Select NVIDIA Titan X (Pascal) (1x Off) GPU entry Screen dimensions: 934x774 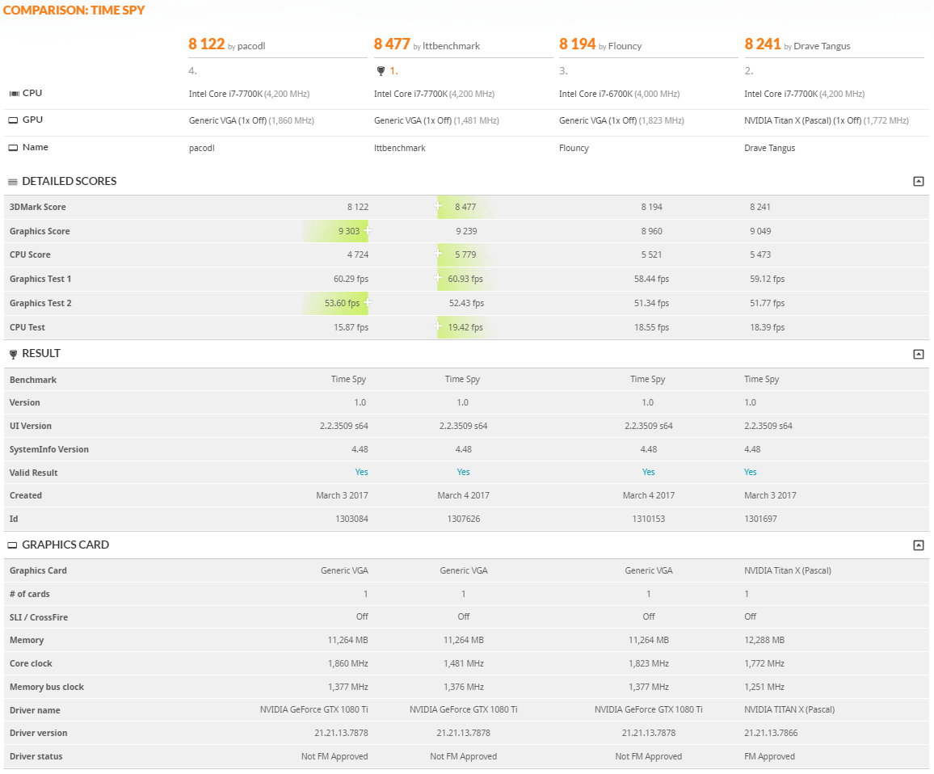tap(827, 121)
